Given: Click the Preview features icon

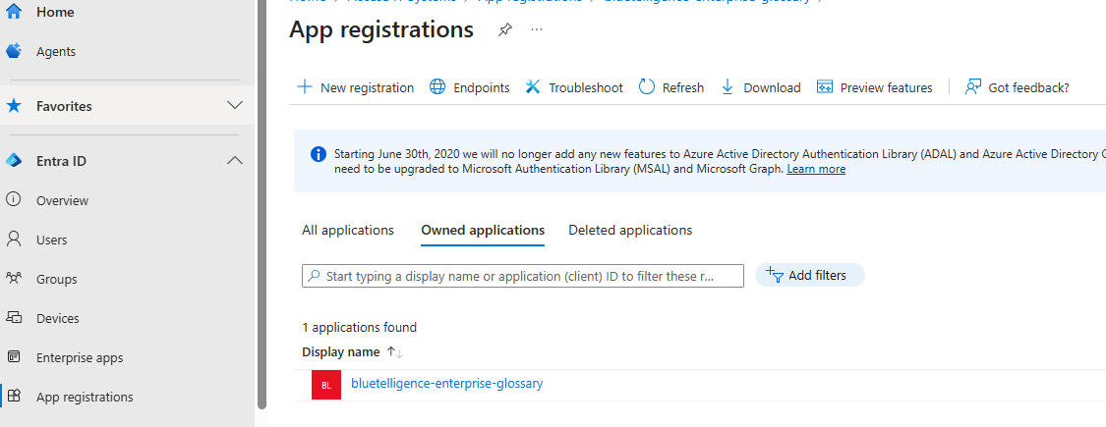Looking at the screenshot, I should 825,87.
